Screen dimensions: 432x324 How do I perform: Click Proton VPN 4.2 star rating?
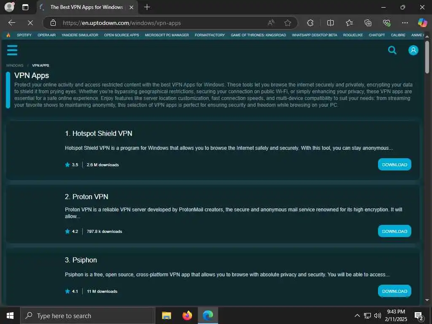[72, 232]
